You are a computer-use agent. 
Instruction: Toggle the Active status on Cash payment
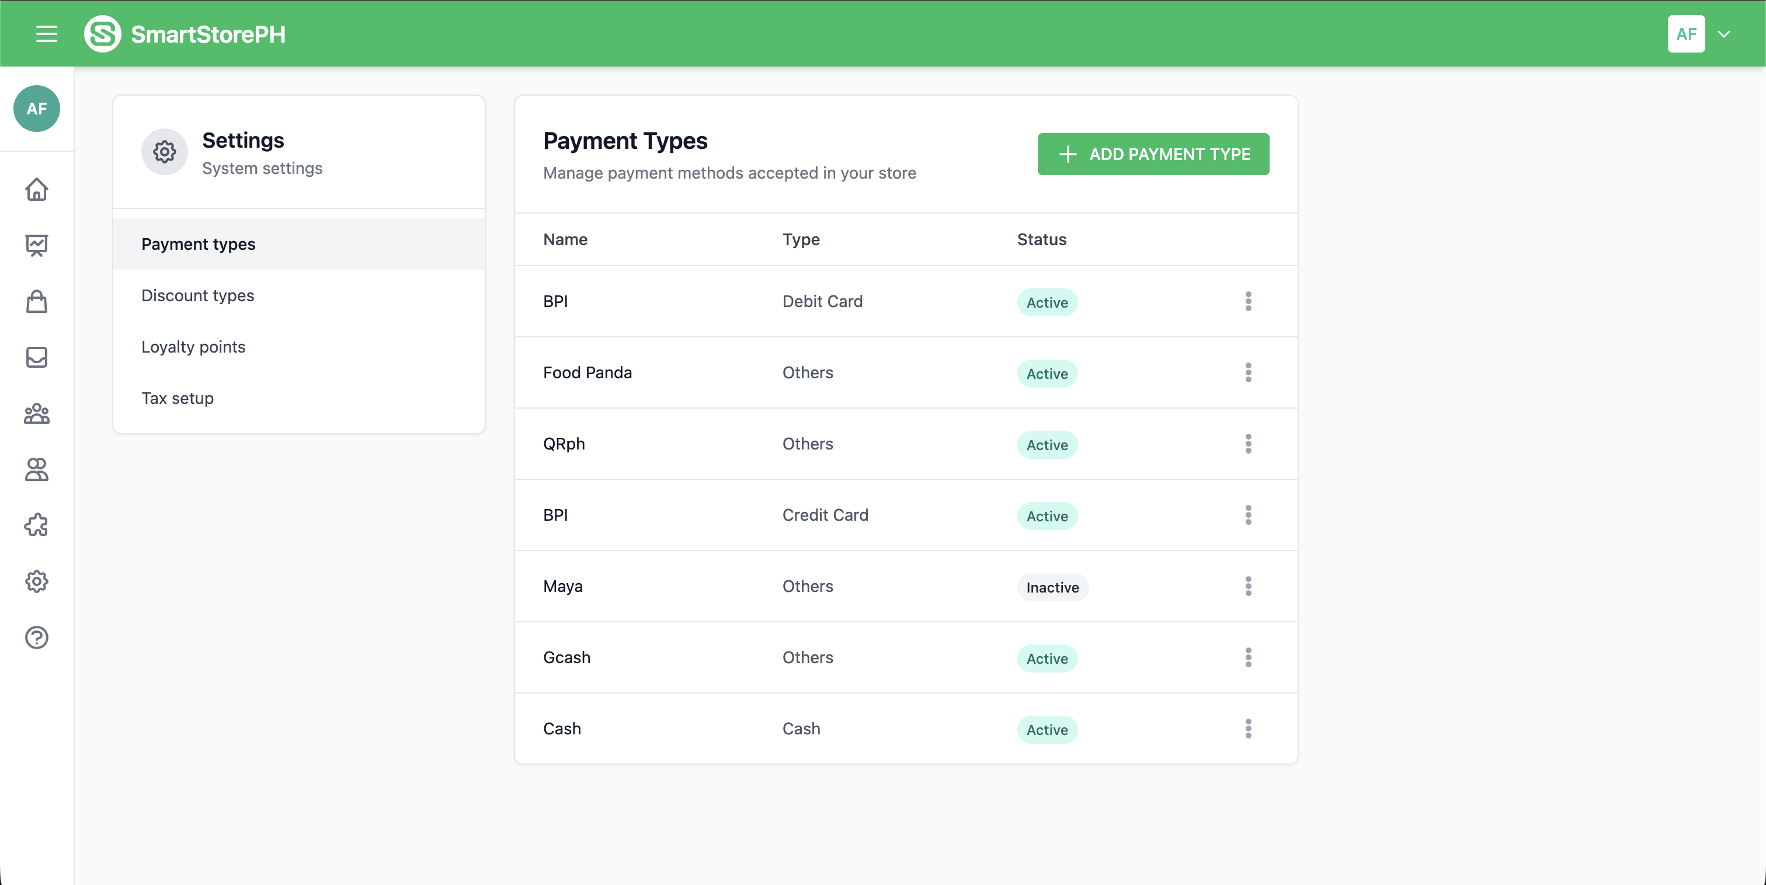tap(1047, 729)
